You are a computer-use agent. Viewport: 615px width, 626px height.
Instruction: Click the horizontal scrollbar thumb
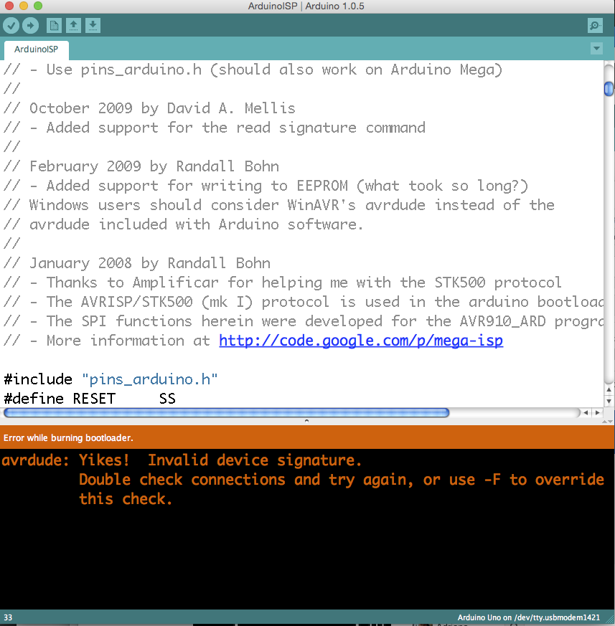tap(226, 413)
